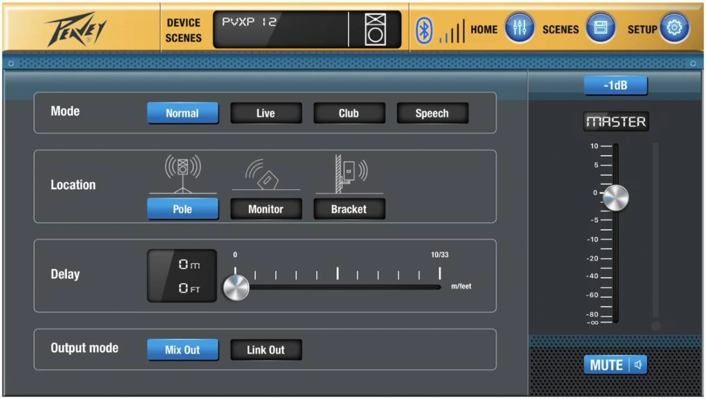Viewport: 706px width, 399px height.
Task: Click the wall bracket speaker illustration
Action: [x=349, y=173]
